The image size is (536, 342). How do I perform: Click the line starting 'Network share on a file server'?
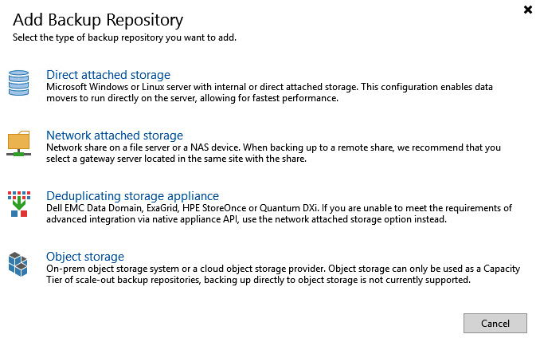[x=273, y=147]
